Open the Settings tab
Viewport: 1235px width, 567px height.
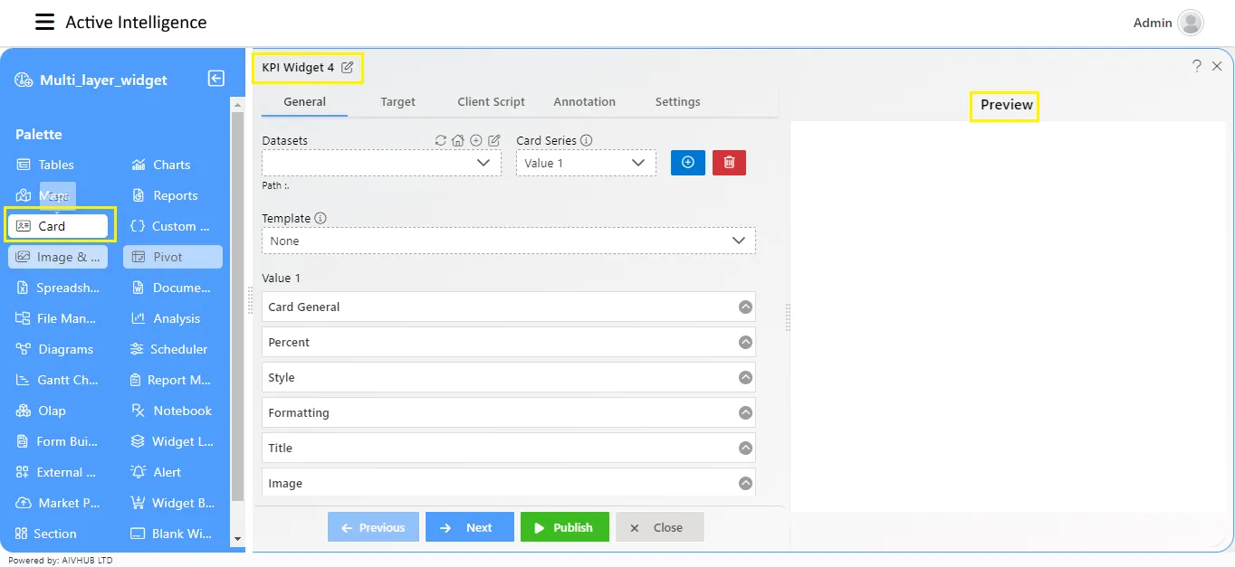pyautogui.click(x=677, y=102)
